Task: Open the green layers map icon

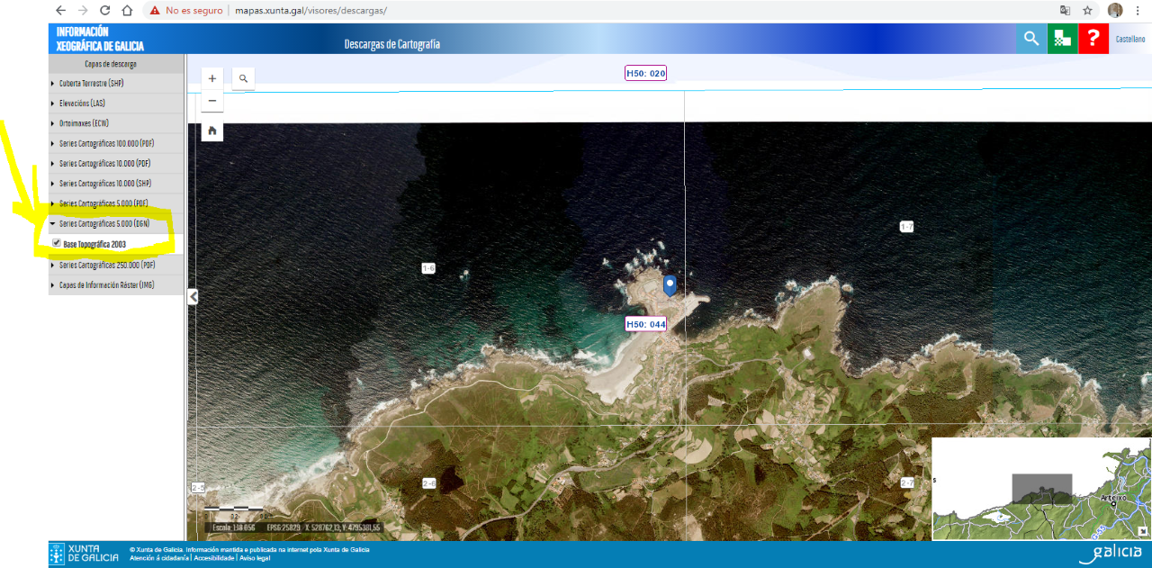Action: pyautogui.click(x=1062, y=39)
